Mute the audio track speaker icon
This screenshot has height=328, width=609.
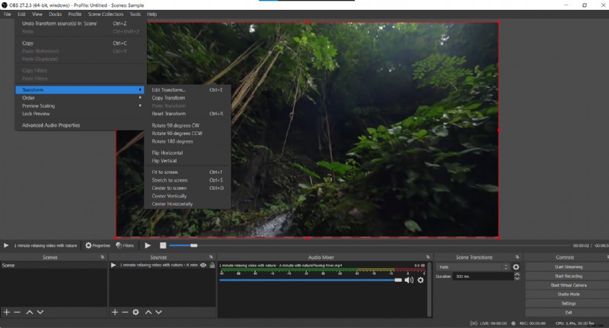pyautogui.click(x=409, y=280)
